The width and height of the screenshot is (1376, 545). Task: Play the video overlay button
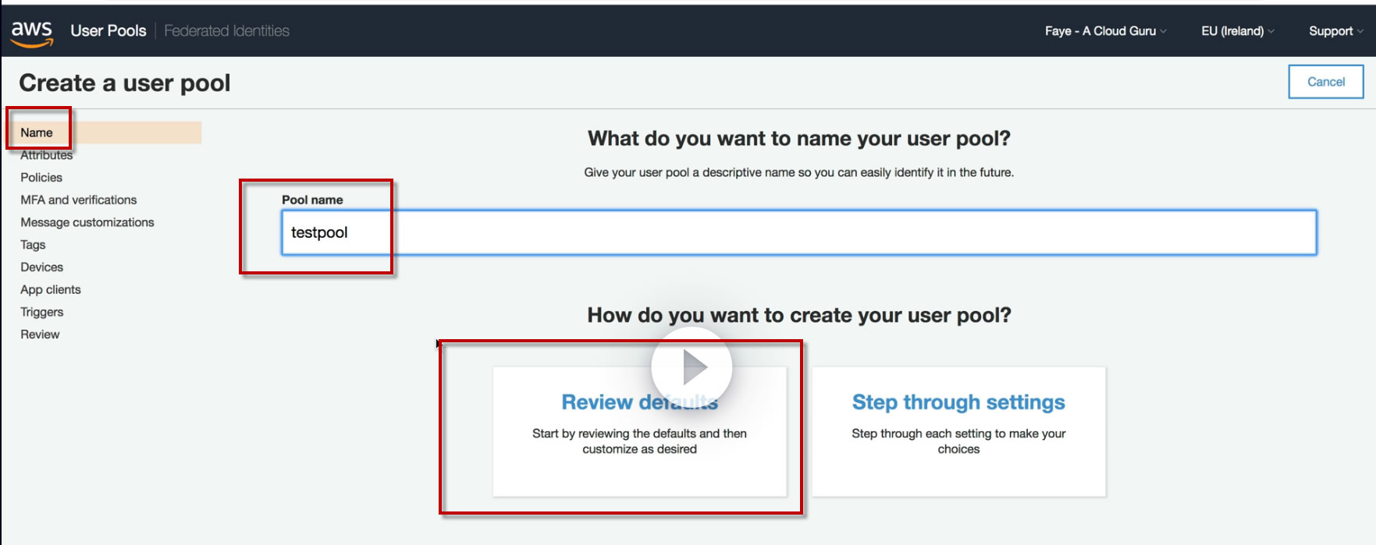point(692,367)
